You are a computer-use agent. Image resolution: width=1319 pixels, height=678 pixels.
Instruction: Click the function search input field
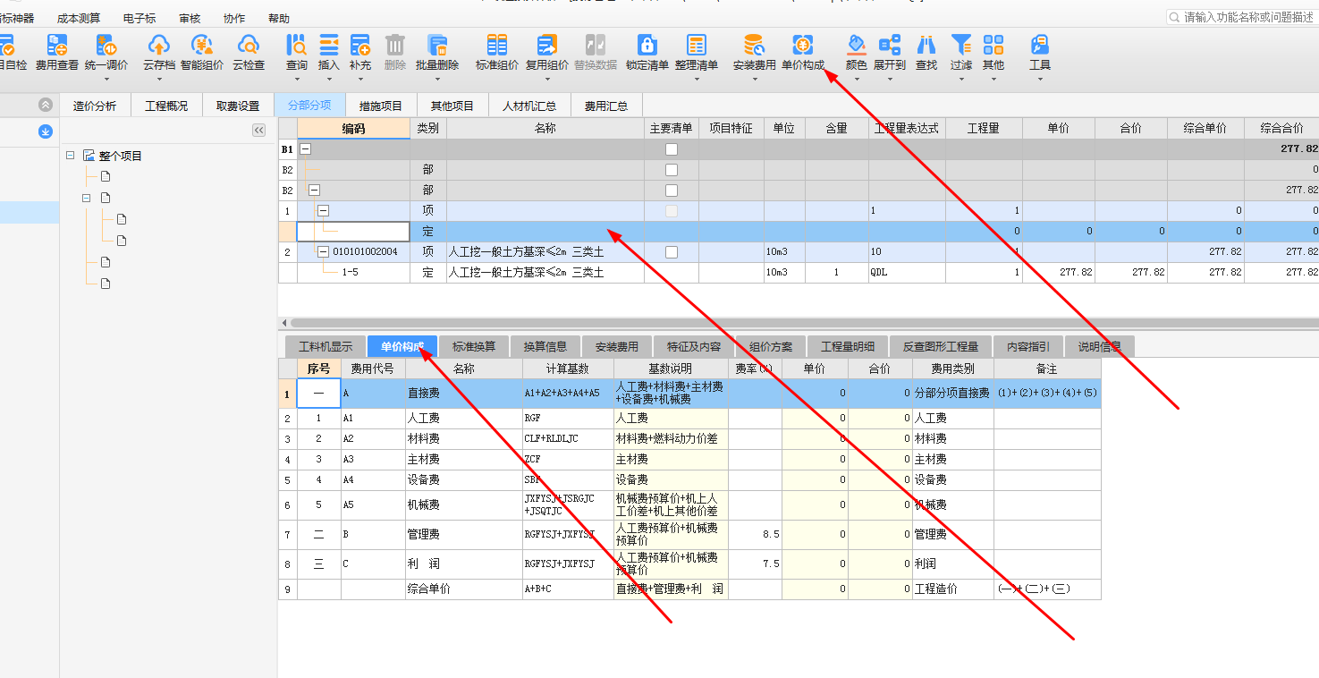coord(1242,17)
